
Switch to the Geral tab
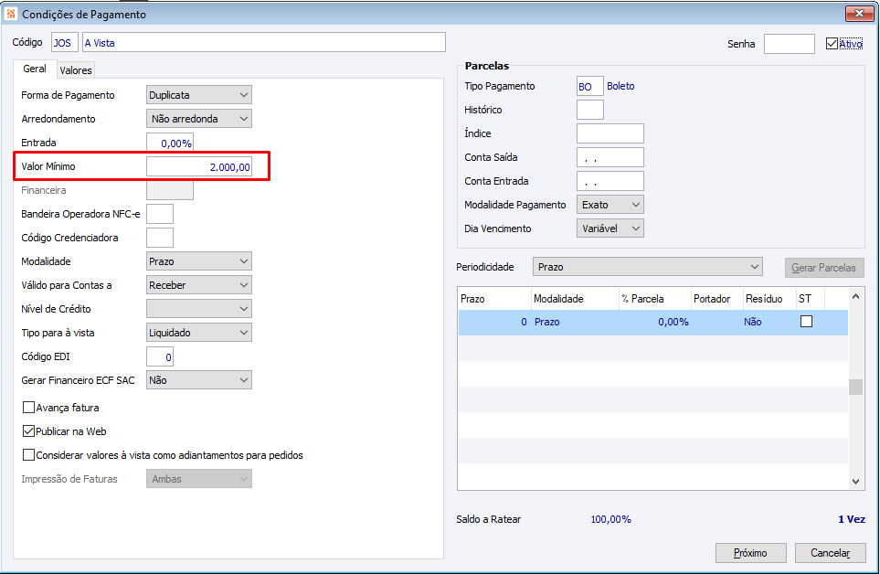pos(34,69)
